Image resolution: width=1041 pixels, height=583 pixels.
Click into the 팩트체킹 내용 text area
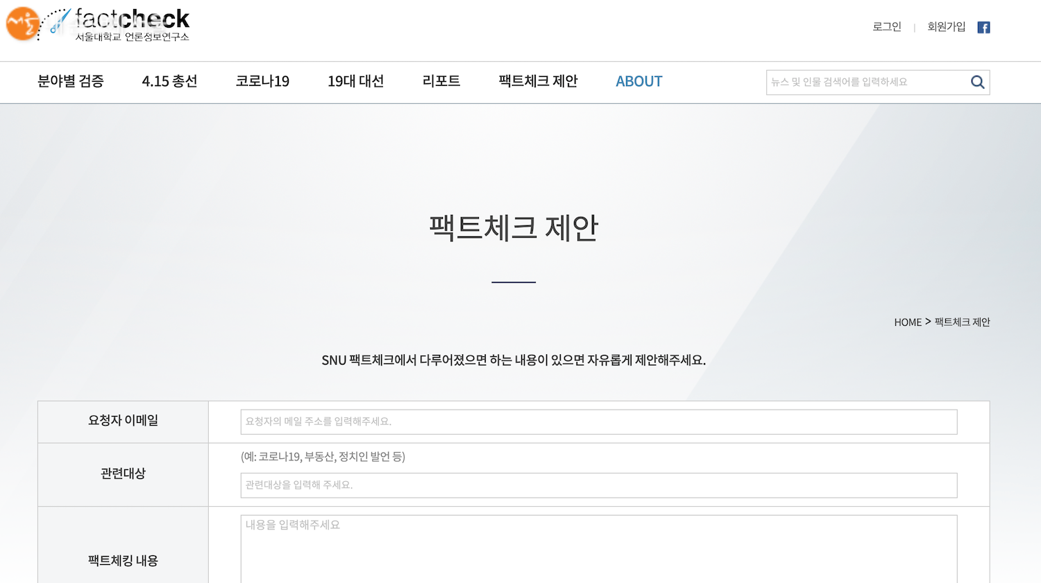click(598, 549)
